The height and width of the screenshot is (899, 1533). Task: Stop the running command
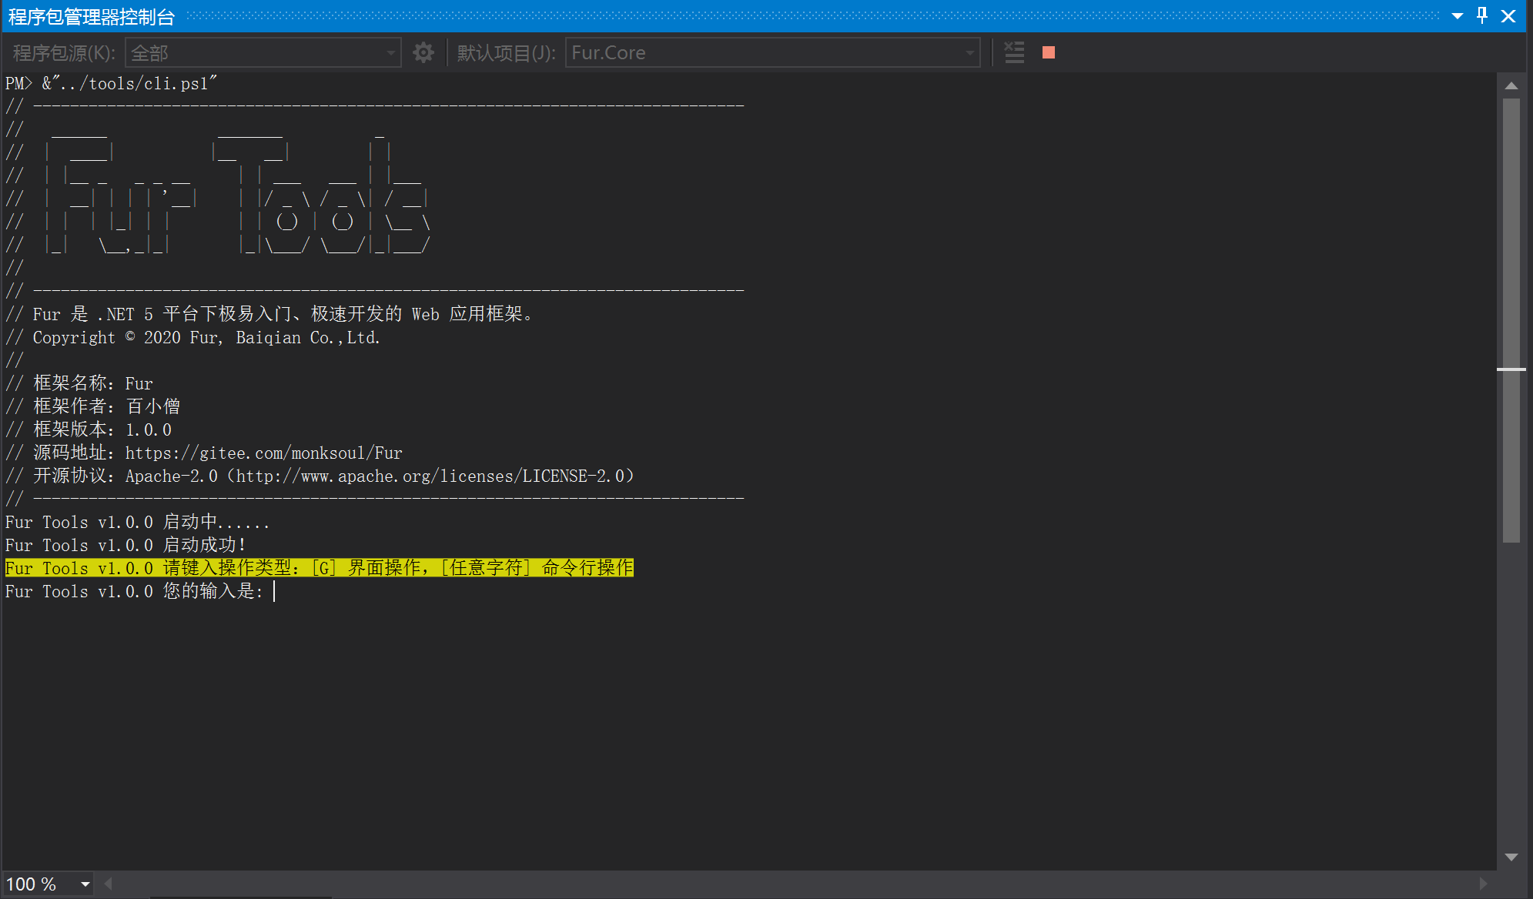[1048, 52]
